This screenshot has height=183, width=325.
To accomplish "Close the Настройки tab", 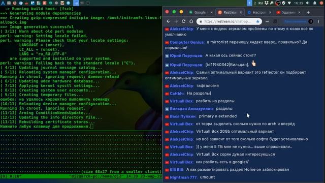I will [x=270, y=12].
